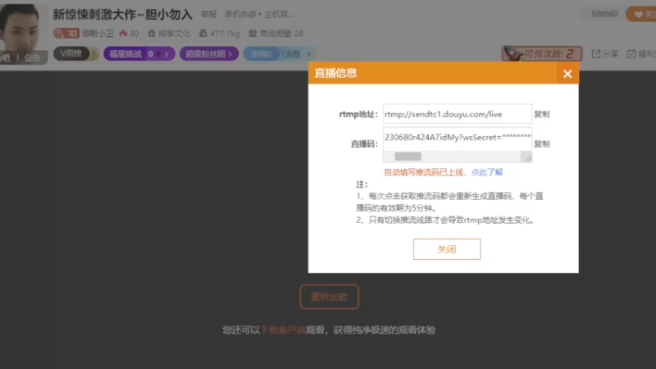The width and height of the screenshot is (656, 369).
Task: Click the house icon beside 熊掌文化
Action: click(x=152, y=34)
